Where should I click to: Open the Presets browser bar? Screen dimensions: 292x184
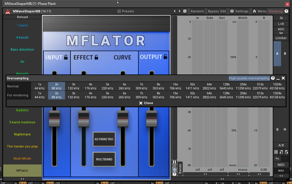126,11
